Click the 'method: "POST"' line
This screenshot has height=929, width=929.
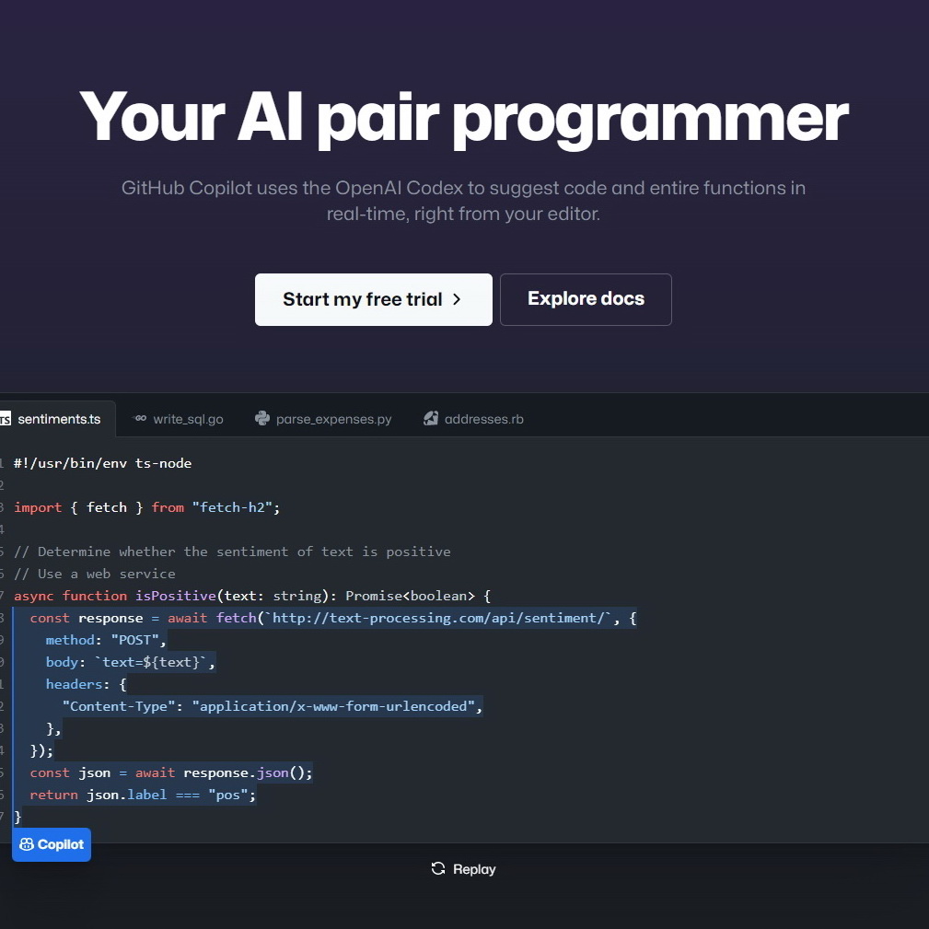point(106,640)
